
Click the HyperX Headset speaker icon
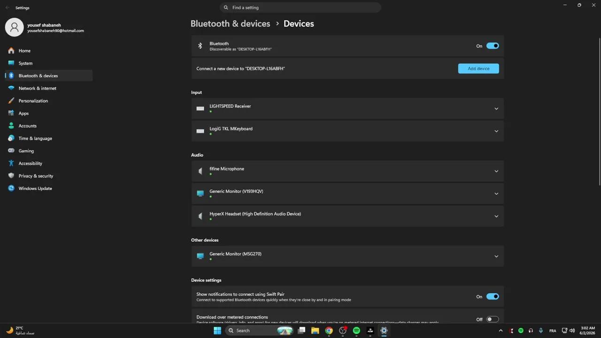200,216
